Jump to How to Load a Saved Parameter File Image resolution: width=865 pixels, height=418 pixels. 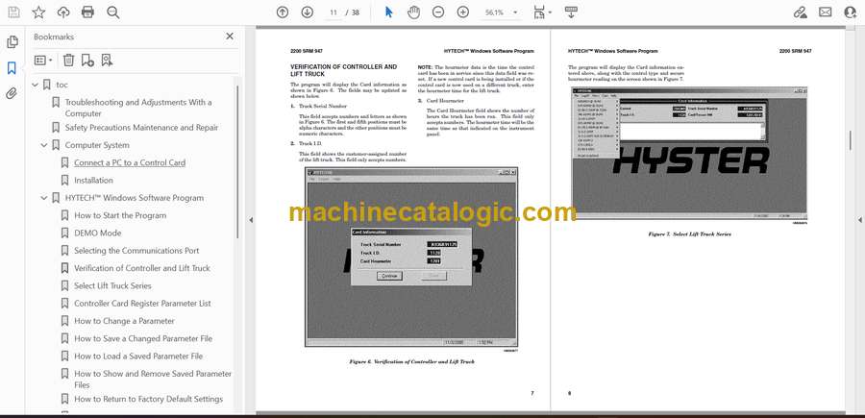pyautogui.click(x=138, y=357)
